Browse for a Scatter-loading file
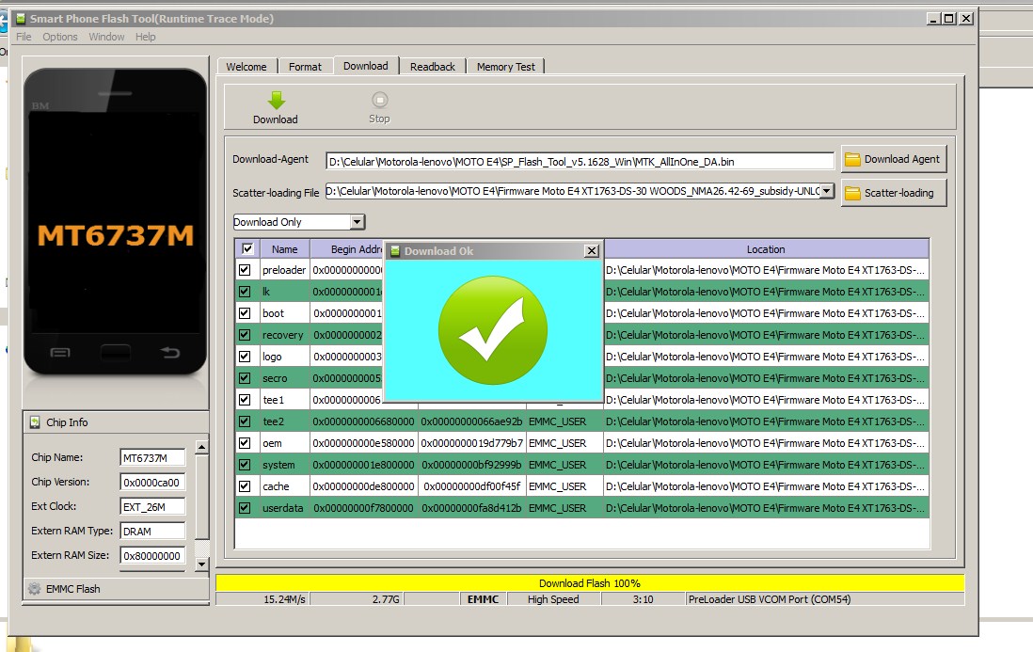The image size is (1033, 652). pyautogui.click(x=894, y=193)
